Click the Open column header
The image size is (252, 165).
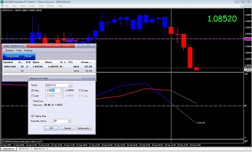coord(36,62)
